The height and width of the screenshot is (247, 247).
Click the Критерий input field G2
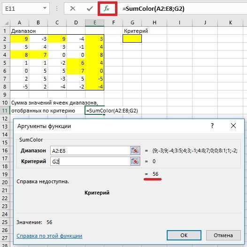90,161
